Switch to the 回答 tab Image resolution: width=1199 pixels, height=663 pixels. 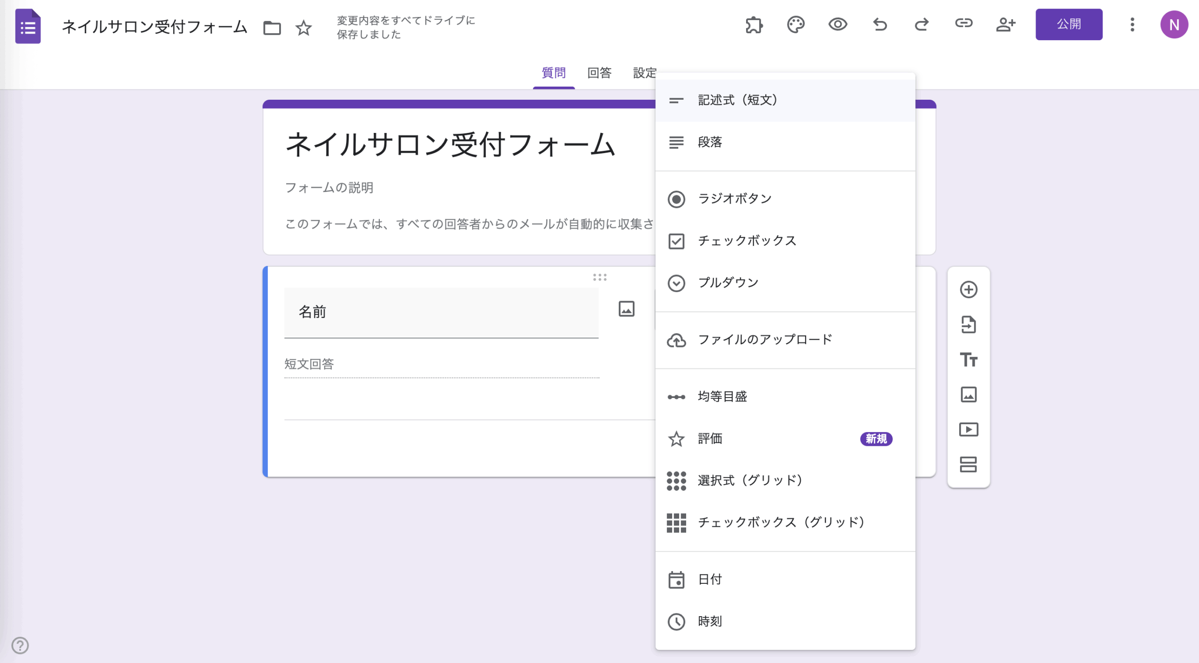coord(599,73)
